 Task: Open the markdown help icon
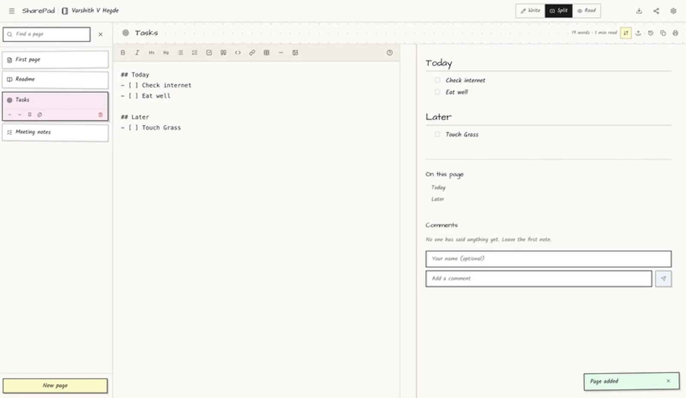click(389, 53)
